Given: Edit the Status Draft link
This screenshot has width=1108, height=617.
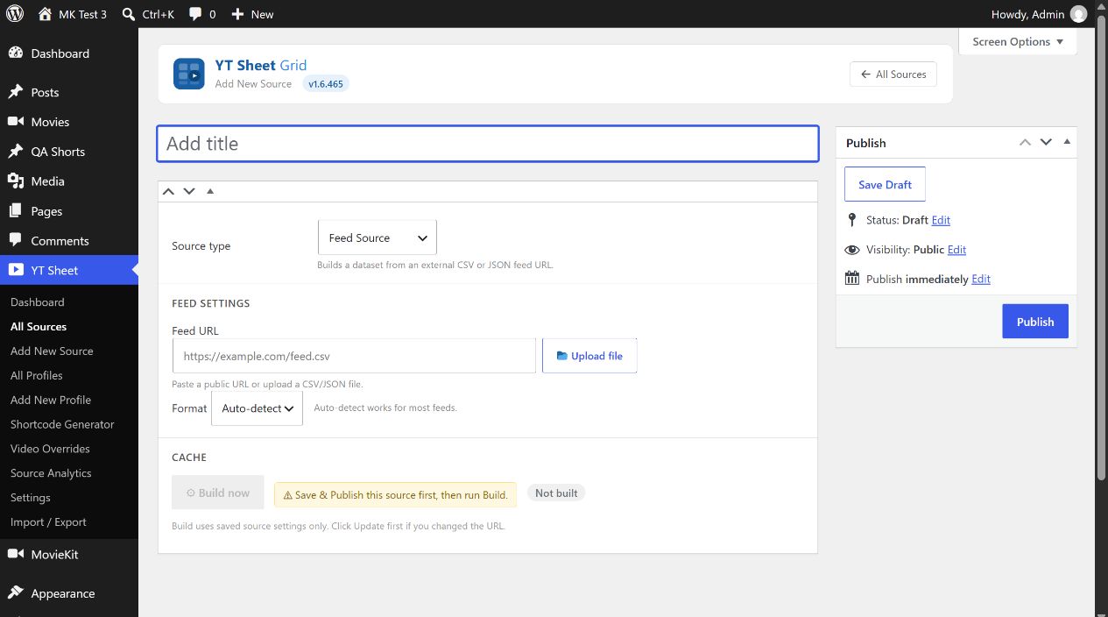Looking at the screenshot, I should pyautogui.click(x=941, y=220).
